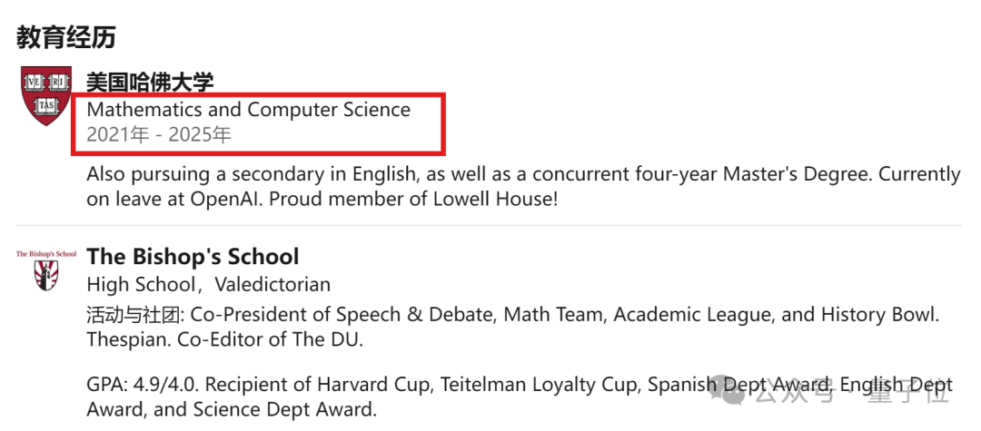Select the Mathematics and Computer Science line
The image size is (981, 431).
pyautogui.click(x=248, y=110)
